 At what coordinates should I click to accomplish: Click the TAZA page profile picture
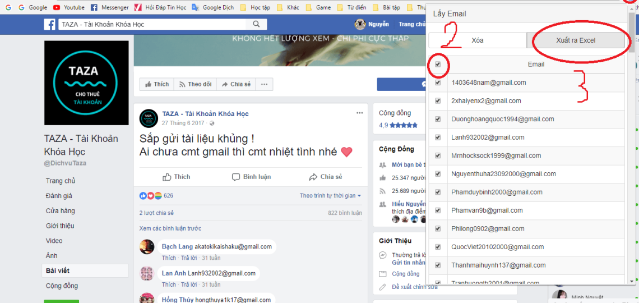86,83
